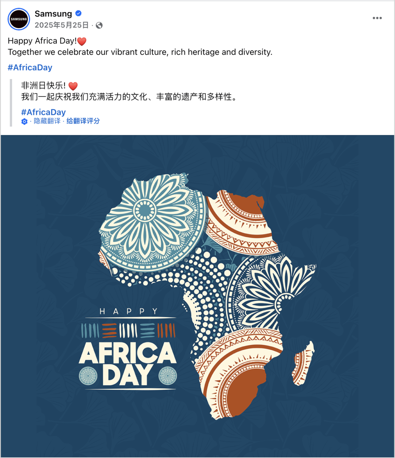Click the 非洲日快乐! translated caption
The image size is (395, 458).
pos(43,86)
